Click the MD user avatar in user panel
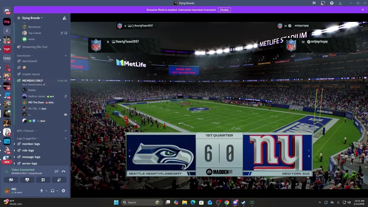The height and width of the screenshot is (207, 368). click(x=7, y=191)
